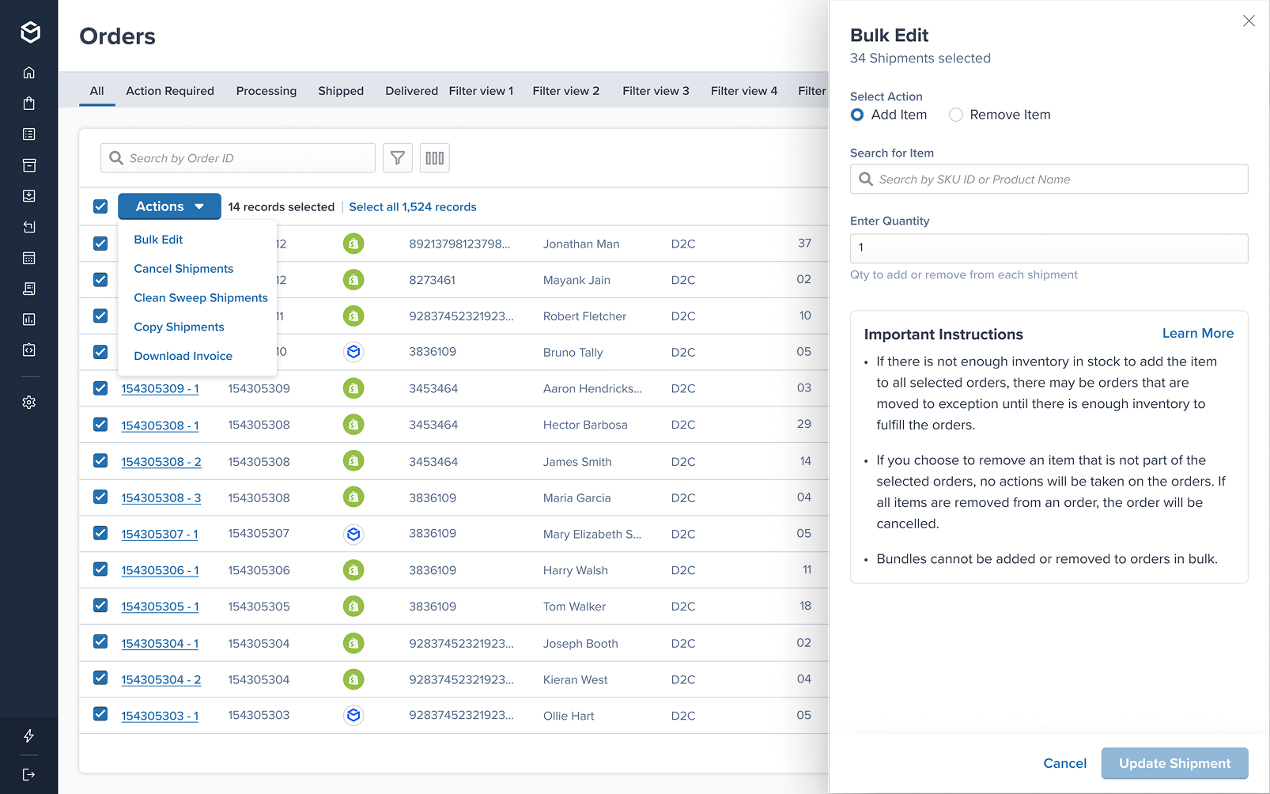Focus the Search by Order ID field

point(238,158)
